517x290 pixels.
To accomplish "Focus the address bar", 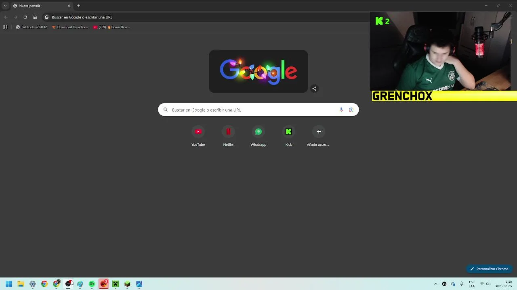I will coord(206,17).
